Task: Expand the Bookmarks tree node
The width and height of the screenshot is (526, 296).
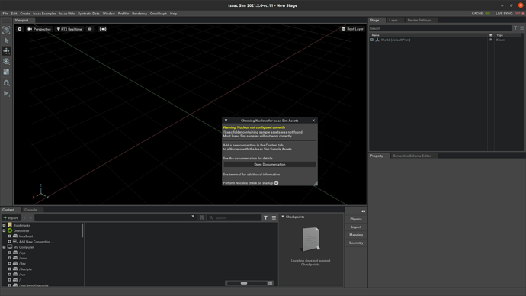Action: tap(4, 226)
